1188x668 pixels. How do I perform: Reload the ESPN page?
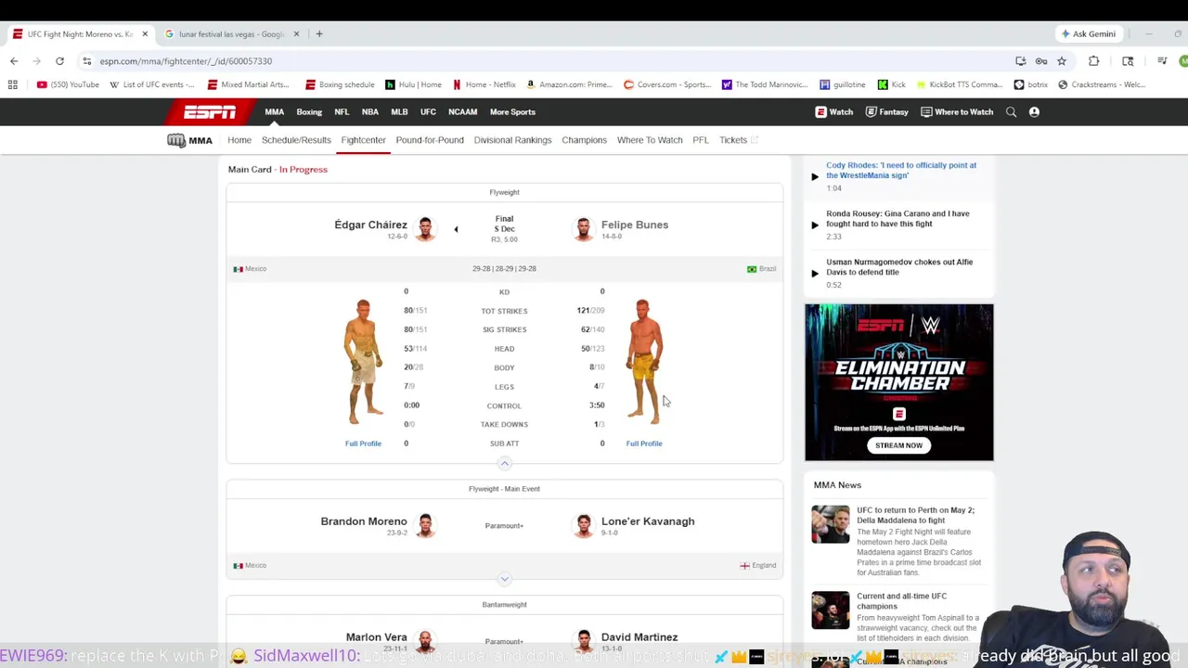[59, 61]
